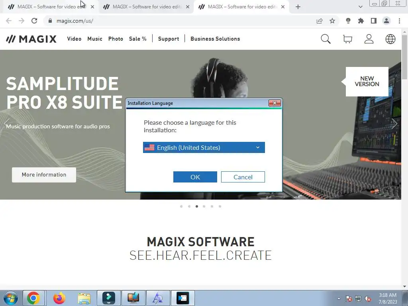The height and width of the screenshot is (306, 408).
Task: Click the volume muted tray icon
Action: pos(368,298)
